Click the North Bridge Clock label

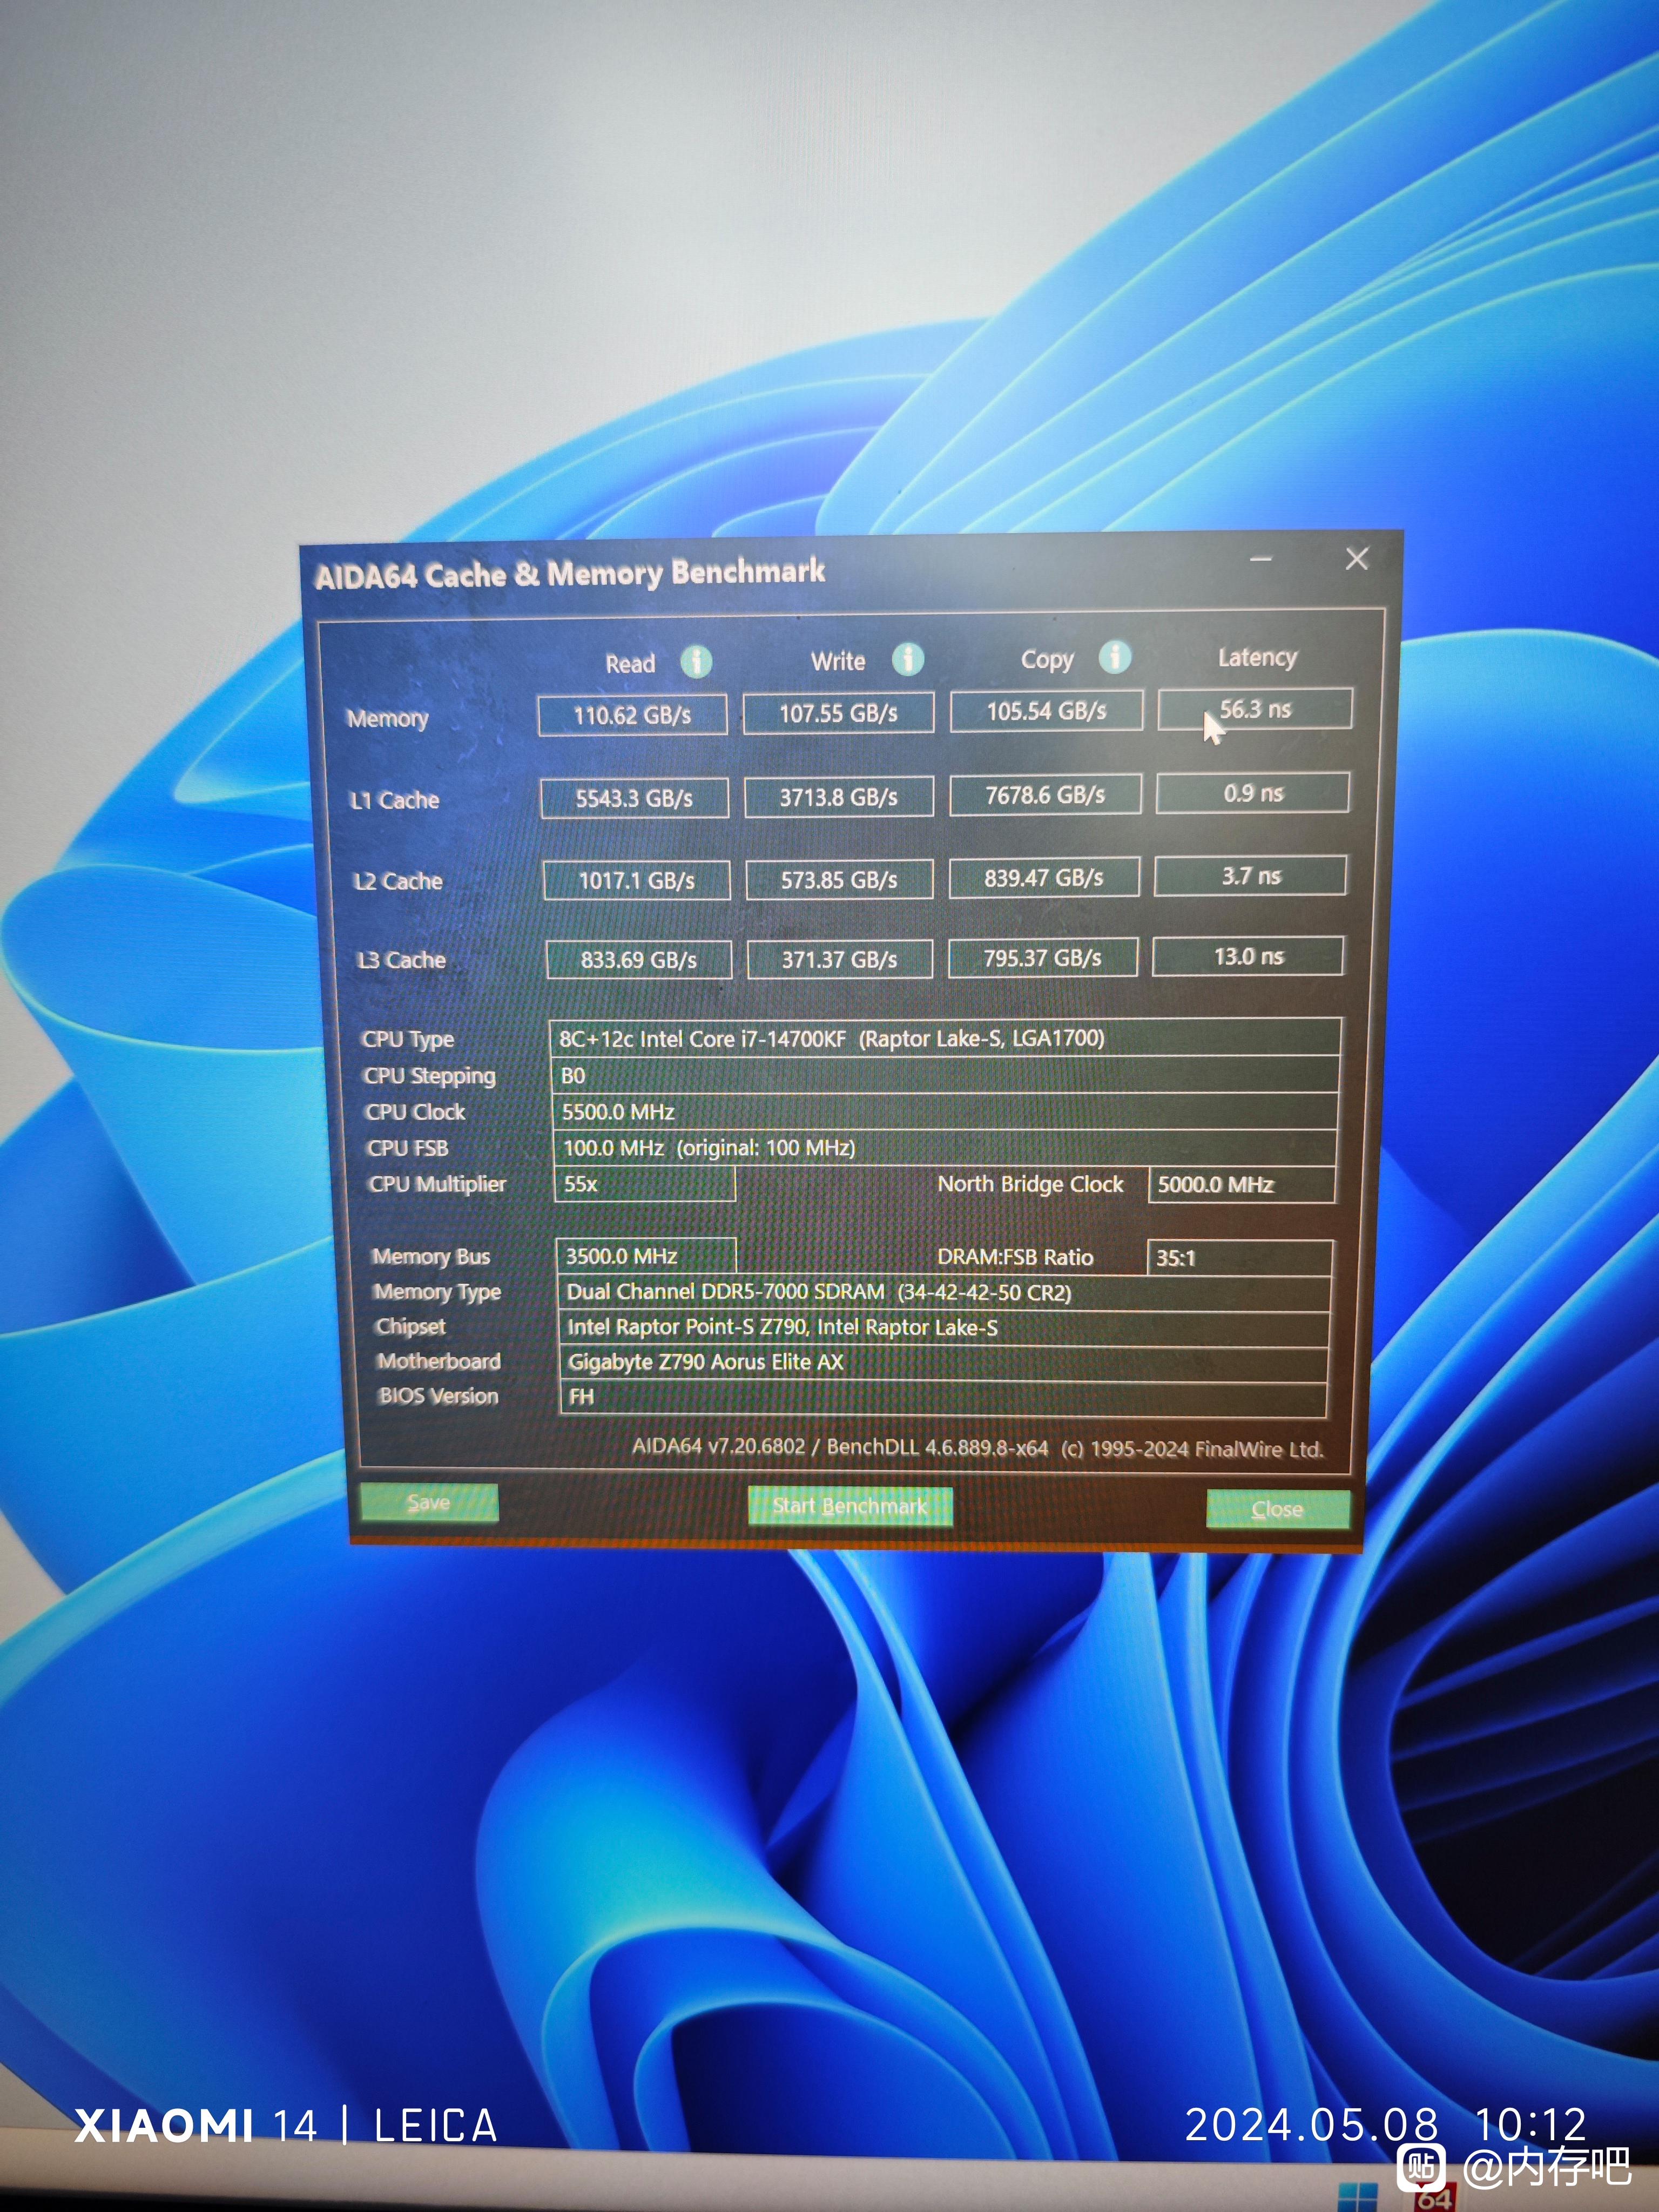[1030, 1184]
